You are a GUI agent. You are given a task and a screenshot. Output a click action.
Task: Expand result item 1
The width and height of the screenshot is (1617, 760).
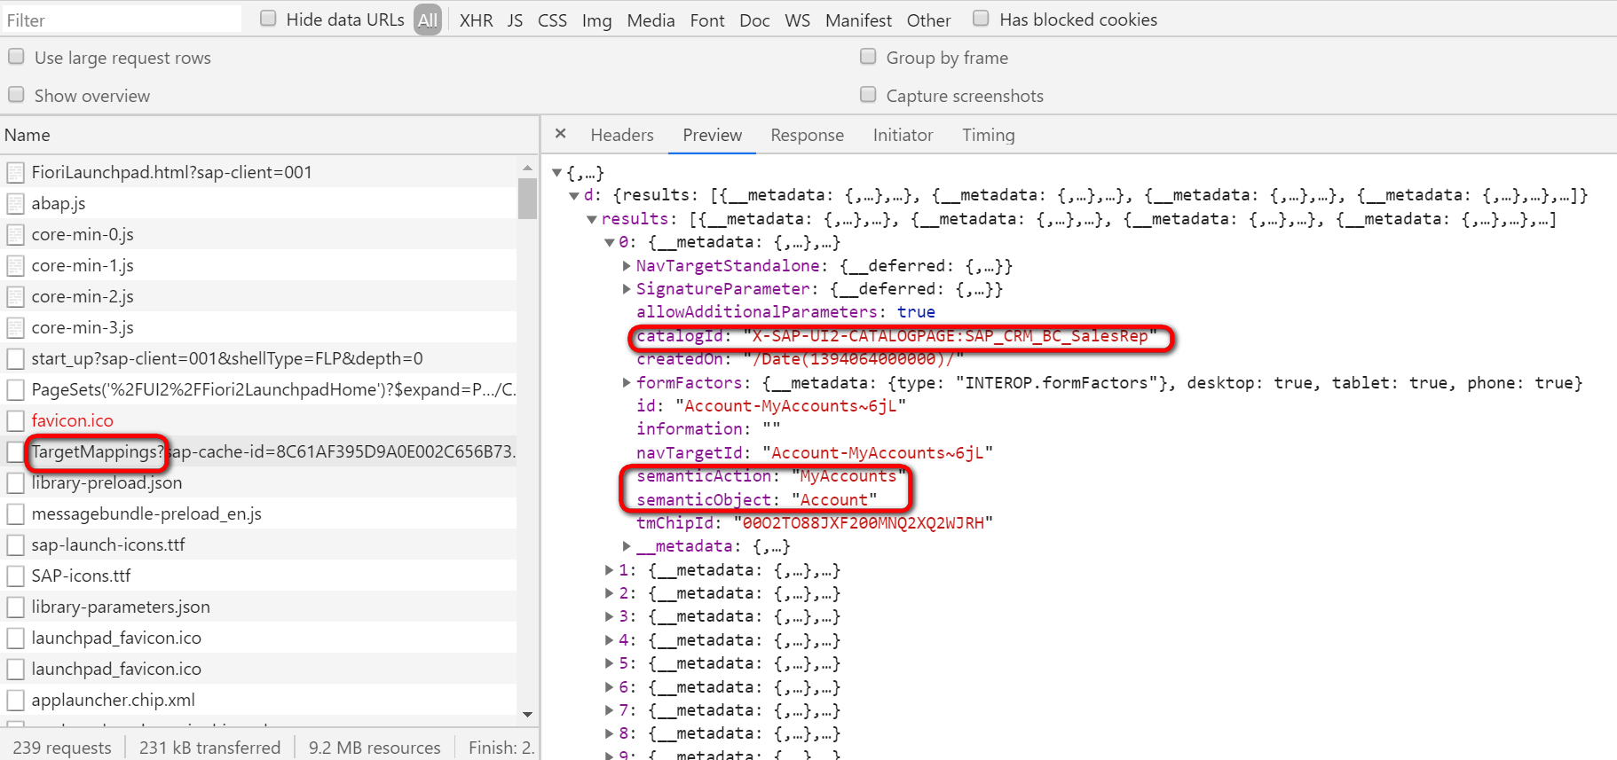[x=610, y=569]
